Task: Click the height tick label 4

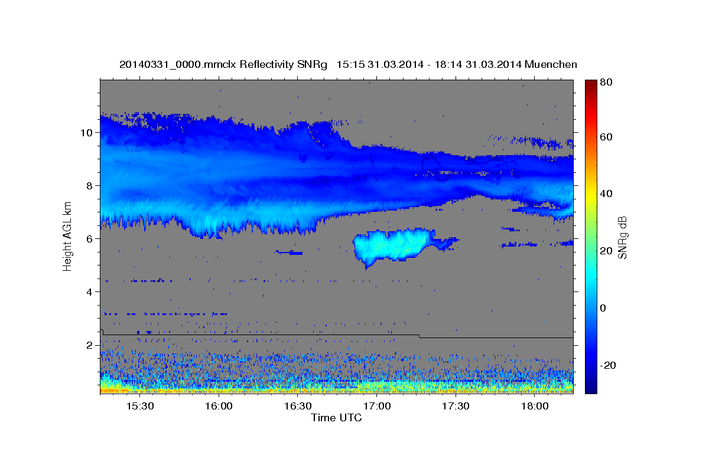Action: pyautogui.click(x=90, y=291)
